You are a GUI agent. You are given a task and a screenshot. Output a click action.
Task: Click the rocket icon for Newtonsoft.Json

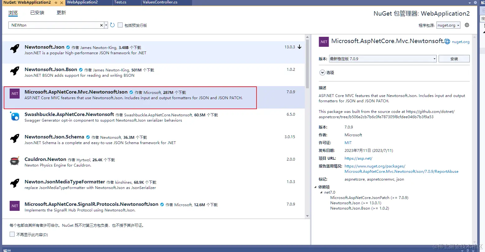point(15,49)
